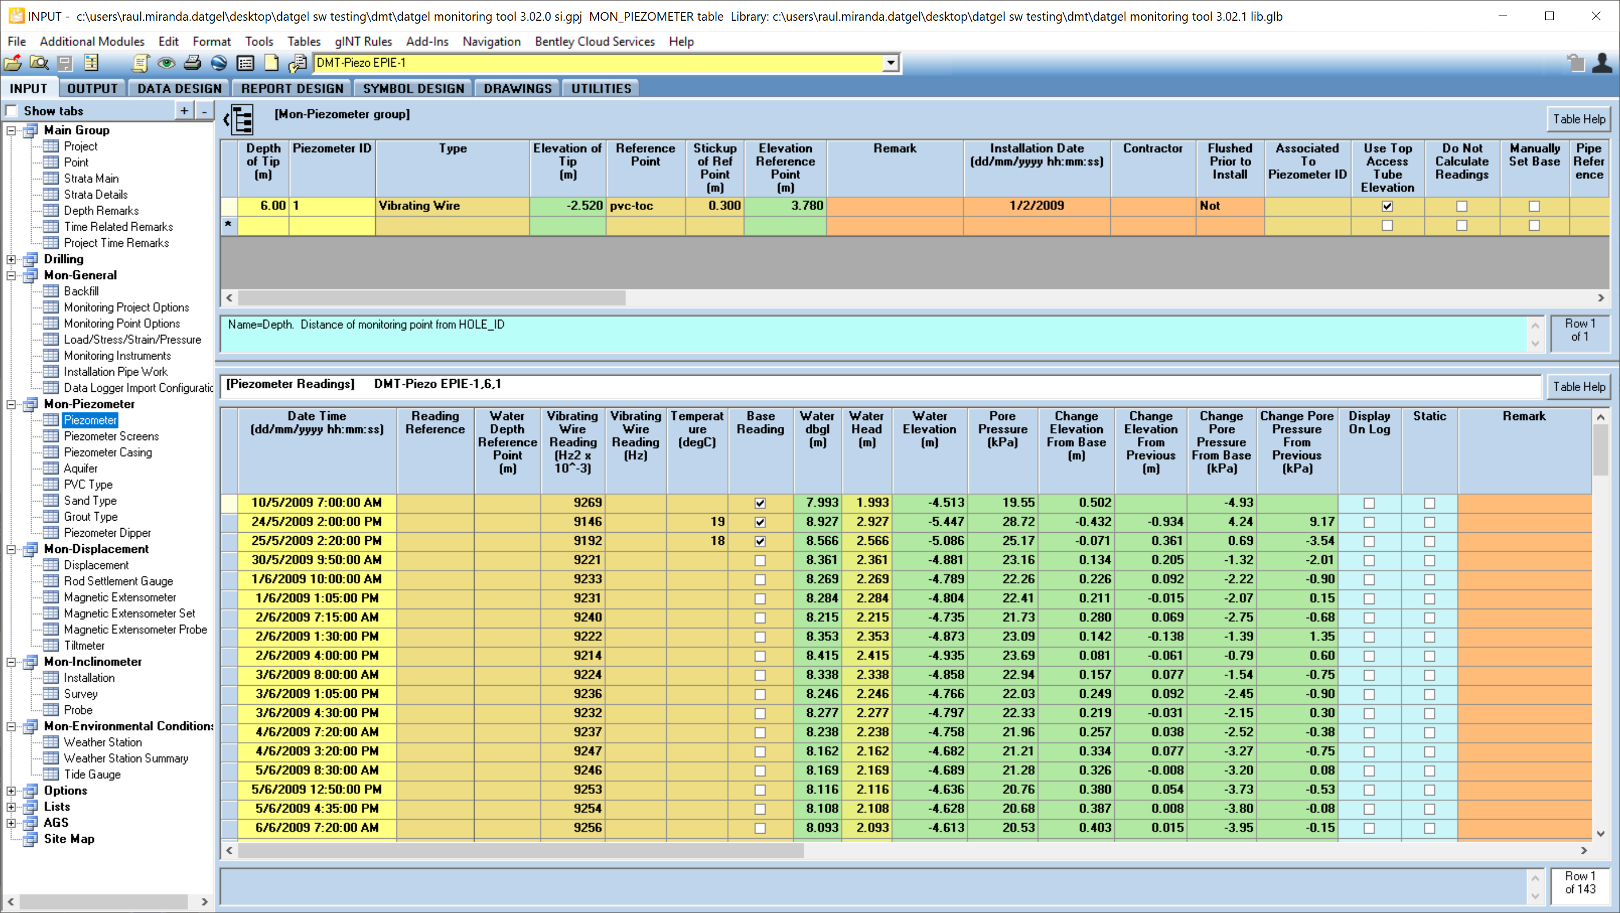Click the printer icon in toolbar
The image size is (1620, 913).
pos(193,63)
